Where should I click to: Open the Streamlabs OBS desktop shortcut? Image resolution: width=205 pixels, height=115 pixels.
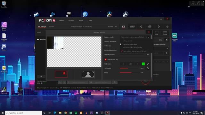tap(174, 37)
